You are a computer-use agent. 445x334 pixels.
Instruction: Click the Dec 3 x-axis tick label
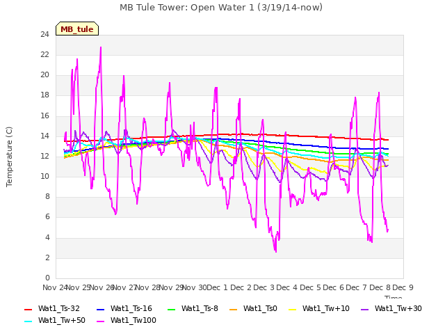click(264, 287)
